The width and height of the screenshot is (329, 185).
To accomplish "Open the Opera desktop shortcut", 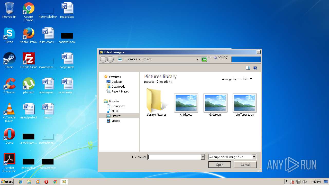I will [x=9, y=136].
